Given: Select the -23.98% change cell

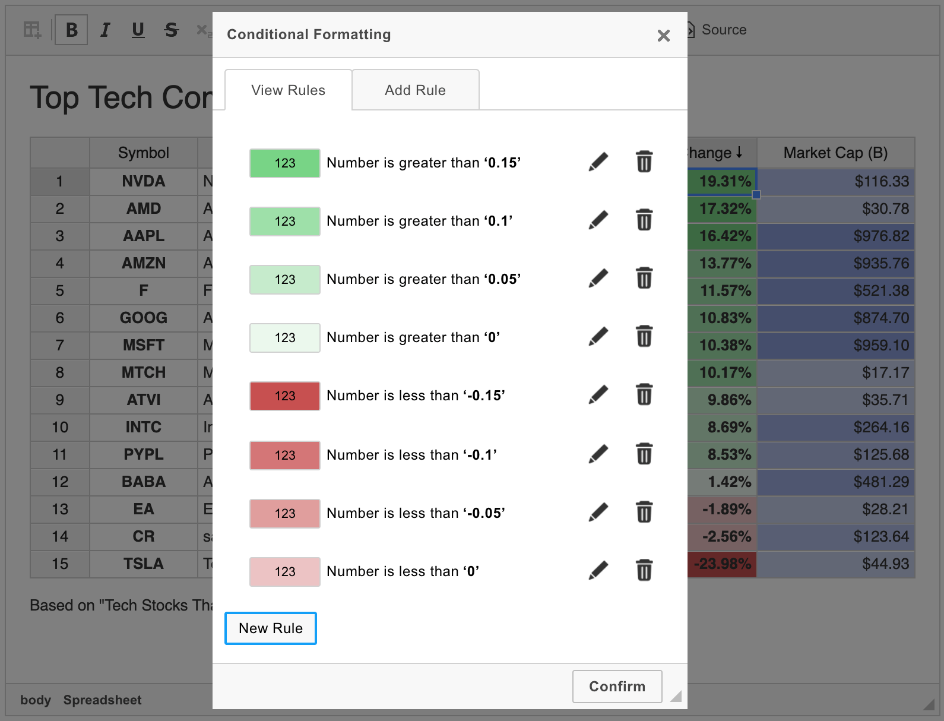Looking at the screenshot, I should 722,564.
